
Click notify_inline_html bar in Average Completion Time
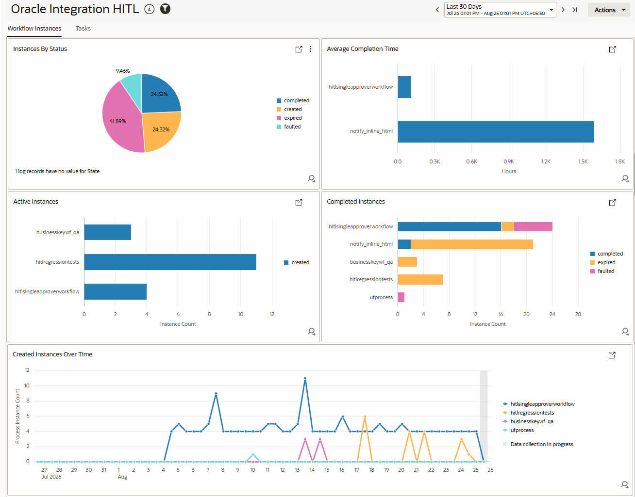496,131
